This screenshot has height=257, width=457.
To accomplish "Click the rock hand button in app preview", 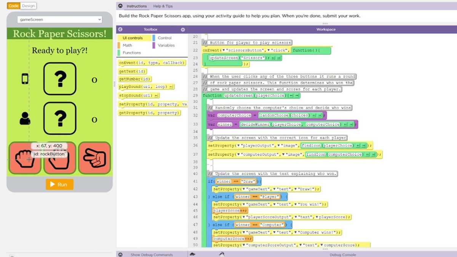I will 25,158.
